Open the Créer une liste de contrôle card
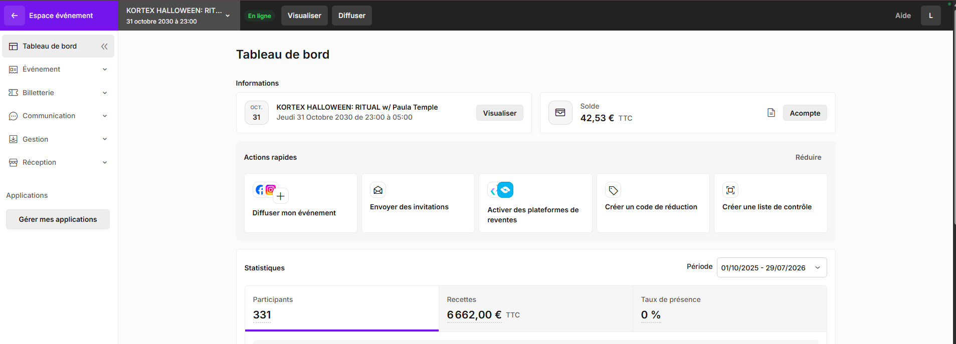Viewport: 956px width, 344px height. [x=771, y=203]
